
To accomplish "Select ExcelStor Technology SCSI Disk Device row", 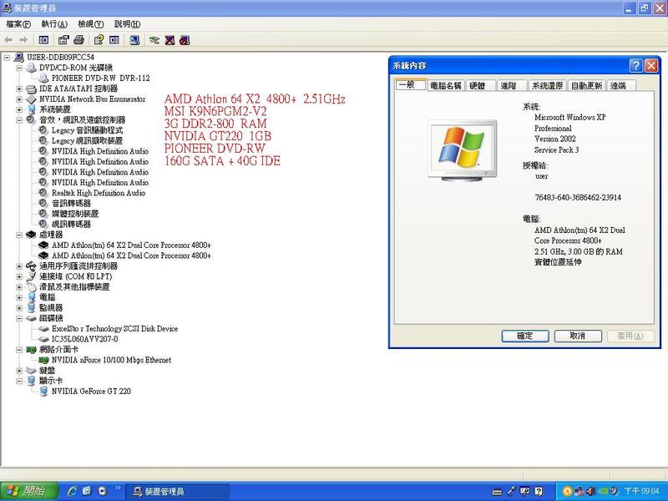I will click(x=114, y=328).
